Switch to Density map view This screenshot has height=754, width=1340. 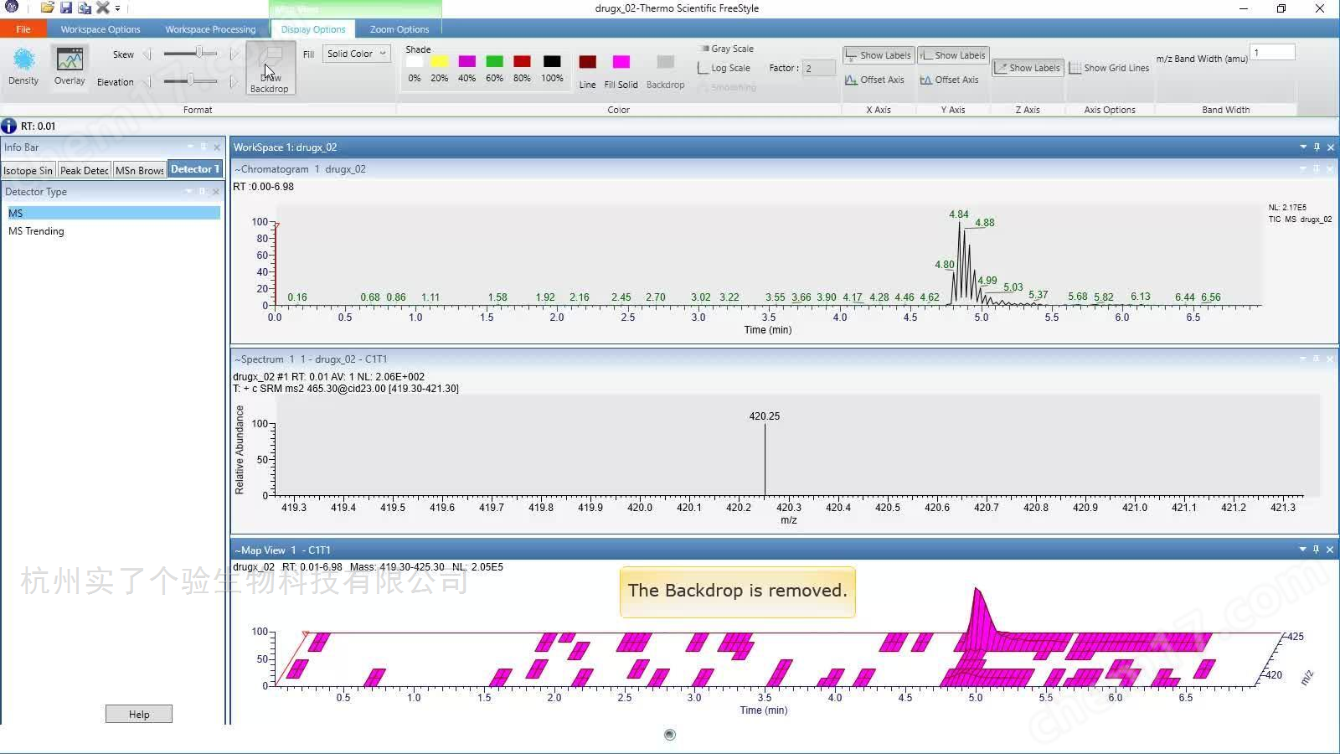click(x=23, y=66)
